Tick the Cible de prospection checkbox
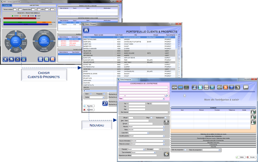The height and width of the screenshot is (162, 258). click(185, 150)
